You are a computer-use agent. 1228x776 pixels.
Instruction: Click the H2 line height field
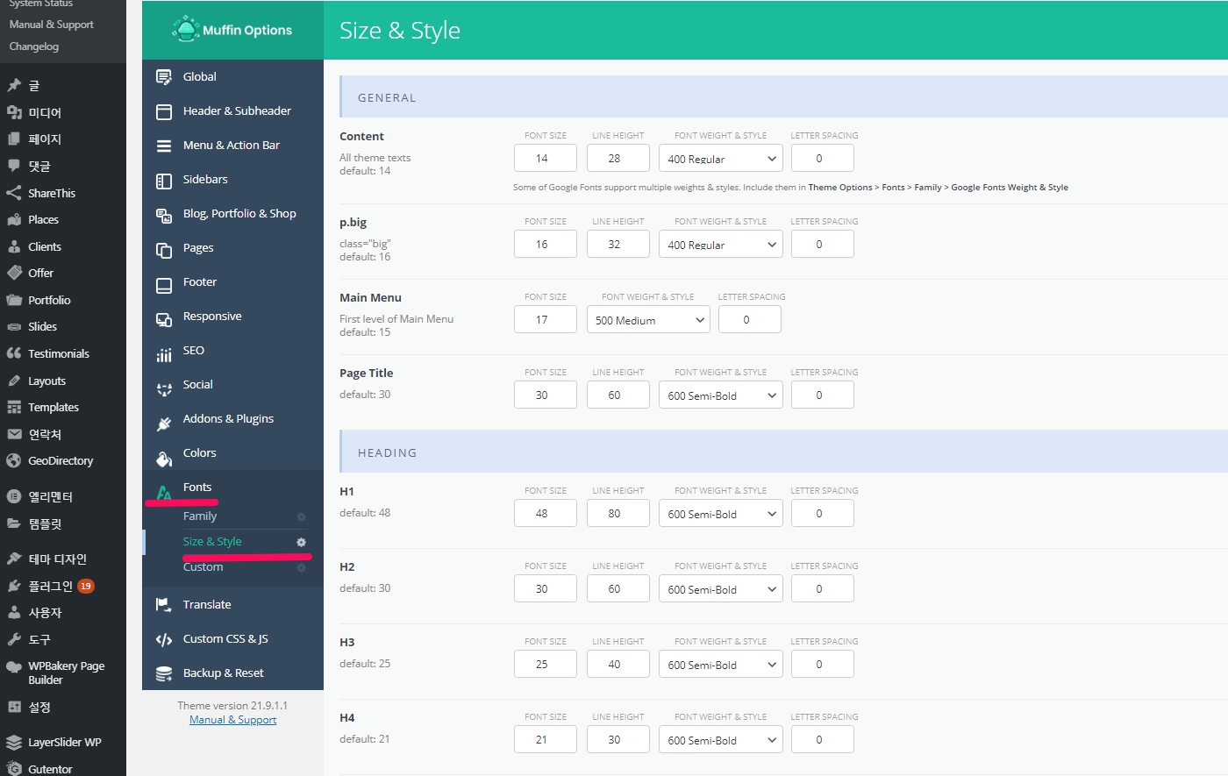(x=618, y=589)
